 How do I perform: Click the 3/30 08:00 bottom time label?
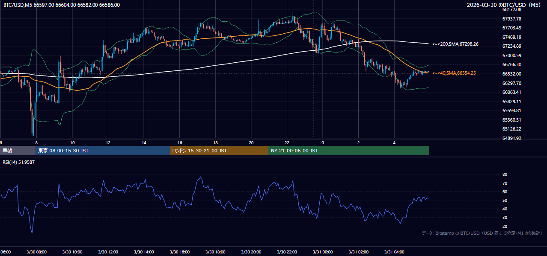coord(36,252)
